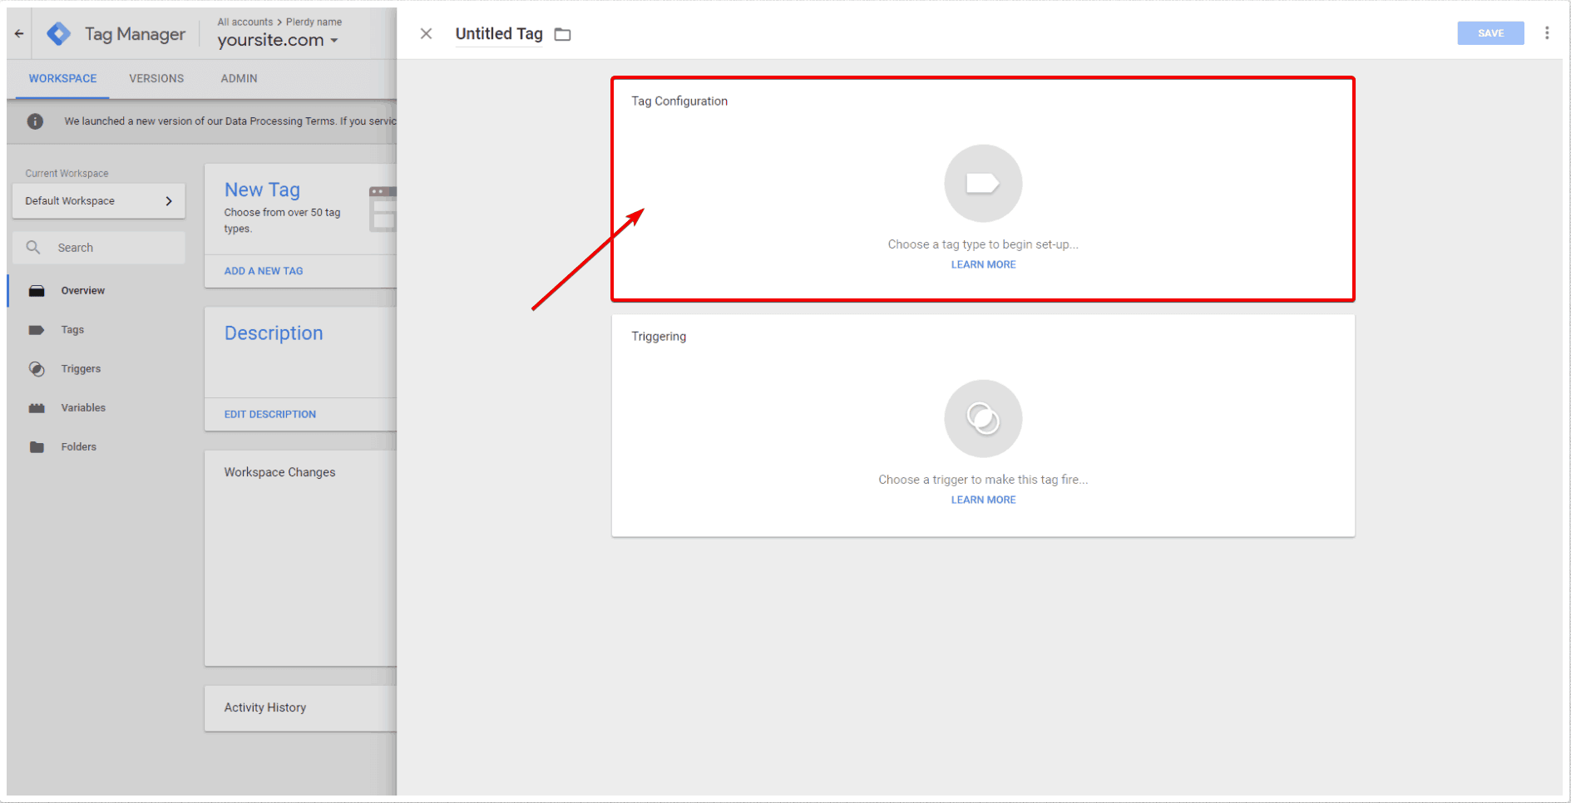The image size is (1571, 803).
Task: Click the Search field in the sidebar
Action: pos(99,248)
